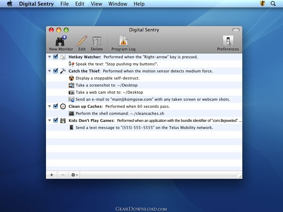Select "Take a web cam shot to: ~/Desktop" action
The height and width of the screenshot is (212, 283).
pos(109,92)
